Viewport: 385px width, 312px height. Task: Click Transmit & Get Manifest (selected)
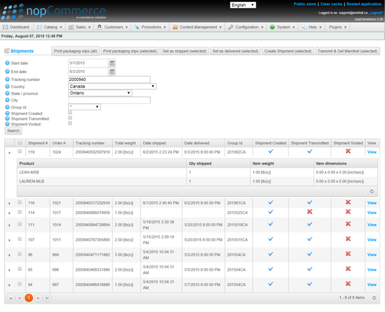click(348, 51)
